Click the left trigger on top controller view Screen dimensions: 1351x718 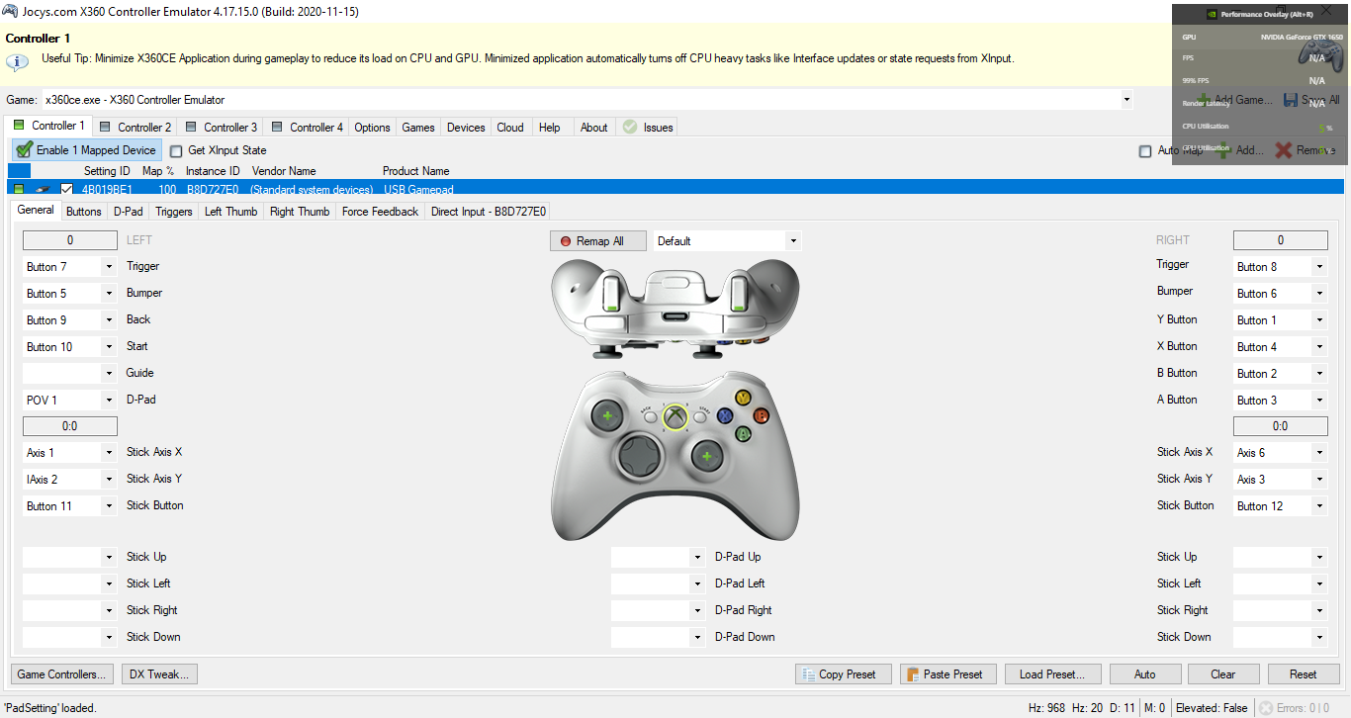pyautogui.click(x=612, y=295)
